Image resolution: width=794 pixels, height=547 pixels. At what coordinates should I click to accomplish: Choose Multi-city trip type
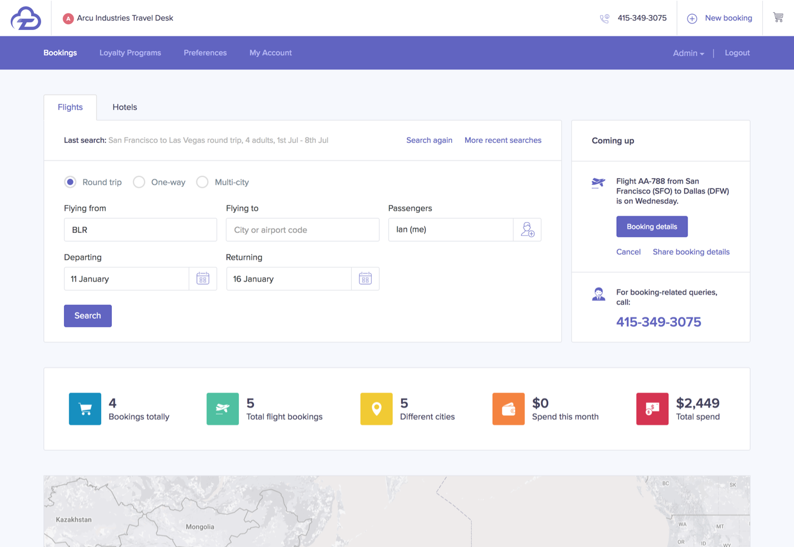(x=202, y=182)
